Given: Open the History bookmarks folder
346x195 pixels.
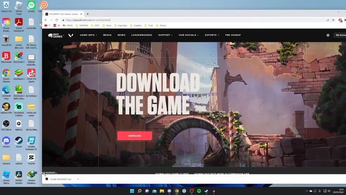Looking at the screenshot, I should point(161,25).
